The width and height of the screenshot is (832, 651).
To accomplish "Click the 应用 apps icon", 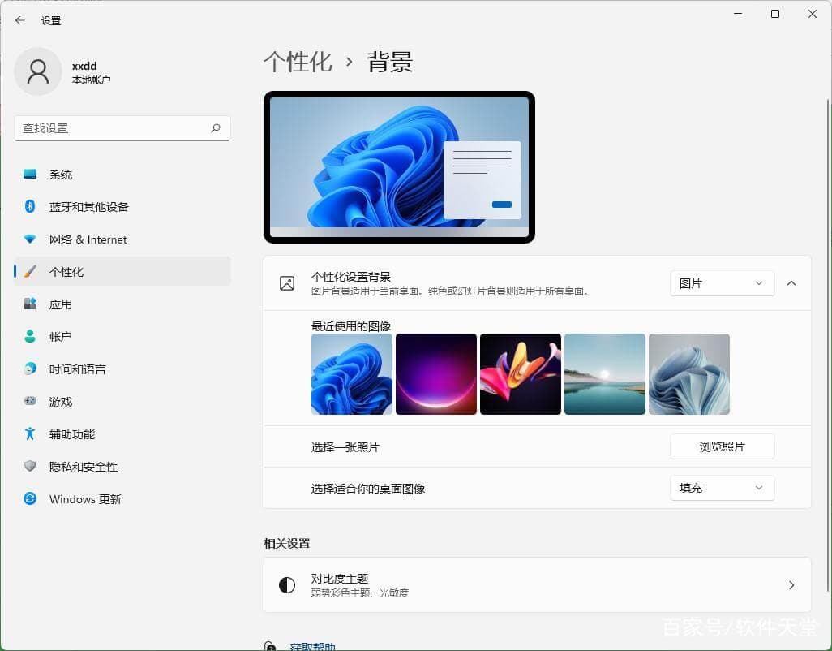I will 30,304.
